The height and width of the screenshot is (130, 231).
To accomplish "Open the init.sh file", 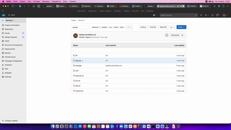I will (78, 81).
